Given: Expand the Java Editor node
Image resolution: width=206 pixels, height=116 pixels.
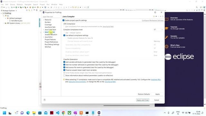Looking at the screenshot, I should [x=44, y=37].
